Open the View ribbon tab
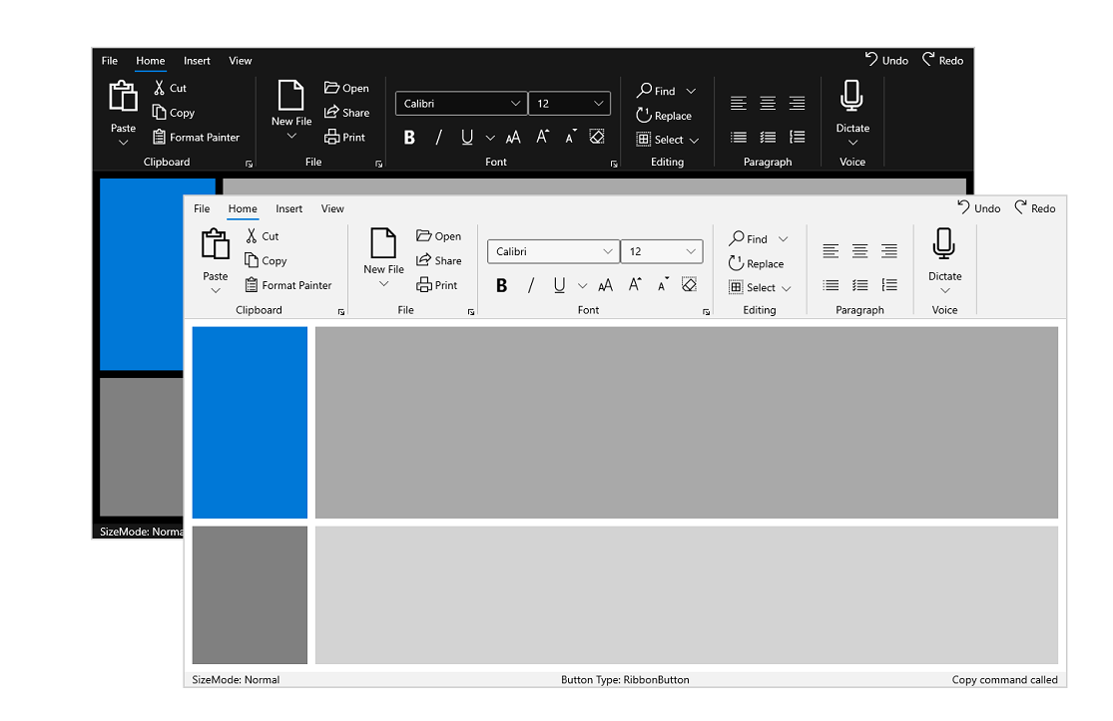Image resolution: width=1113 pixels, height=721 pixels. [x=332, y=208]
